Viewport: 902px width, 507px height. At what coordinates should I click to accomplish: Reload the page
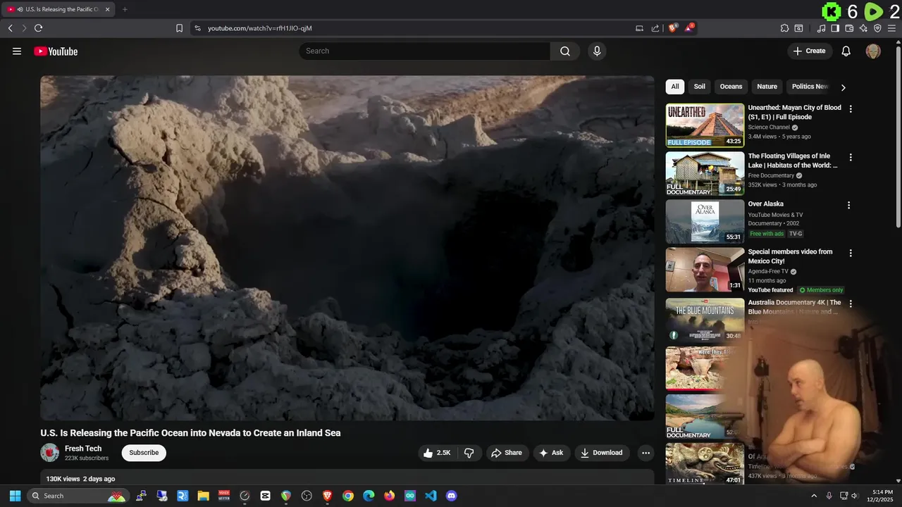click(38, 28)
